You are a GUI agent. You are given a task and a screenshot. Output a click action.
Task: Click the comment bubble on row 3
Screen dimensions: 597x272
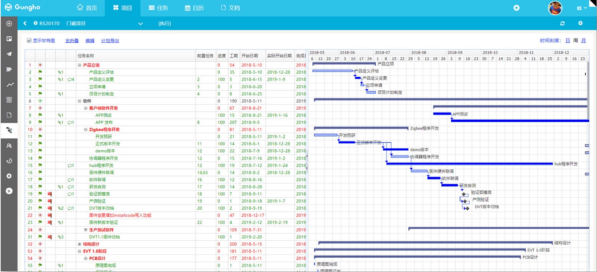point(71,79)
